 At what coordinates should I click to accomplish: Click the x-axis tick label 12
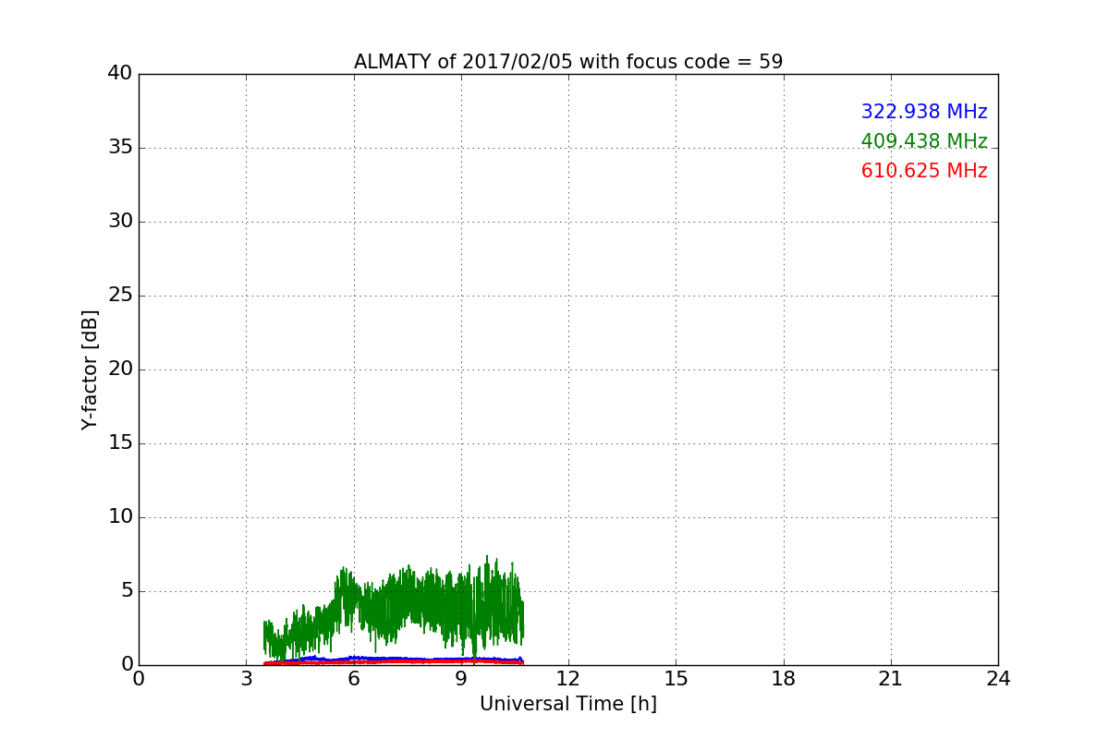pos(568,679)
